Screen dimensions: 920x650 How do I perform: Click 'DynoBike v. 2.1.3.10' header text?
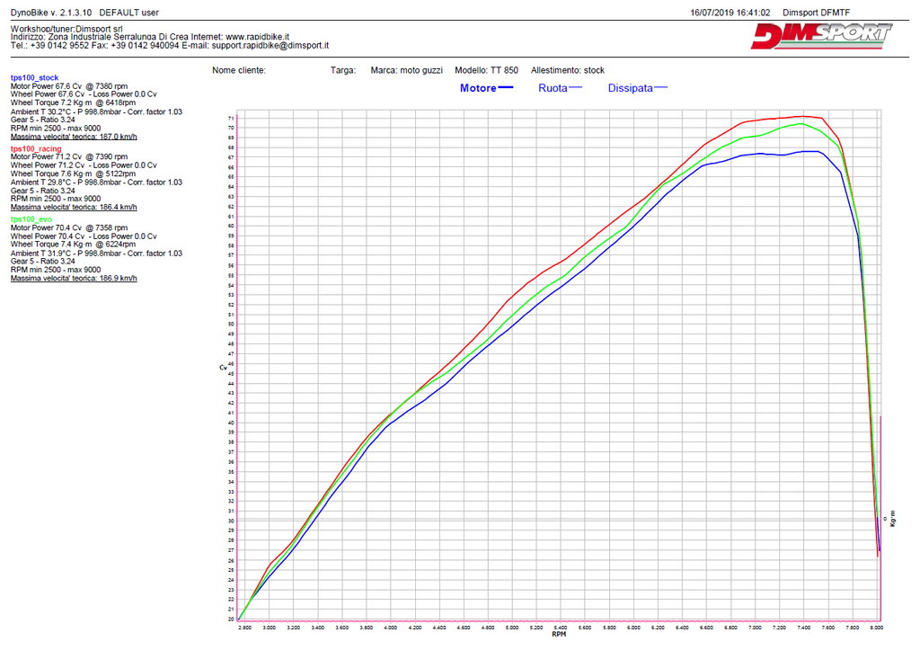(x=51, y=13)
